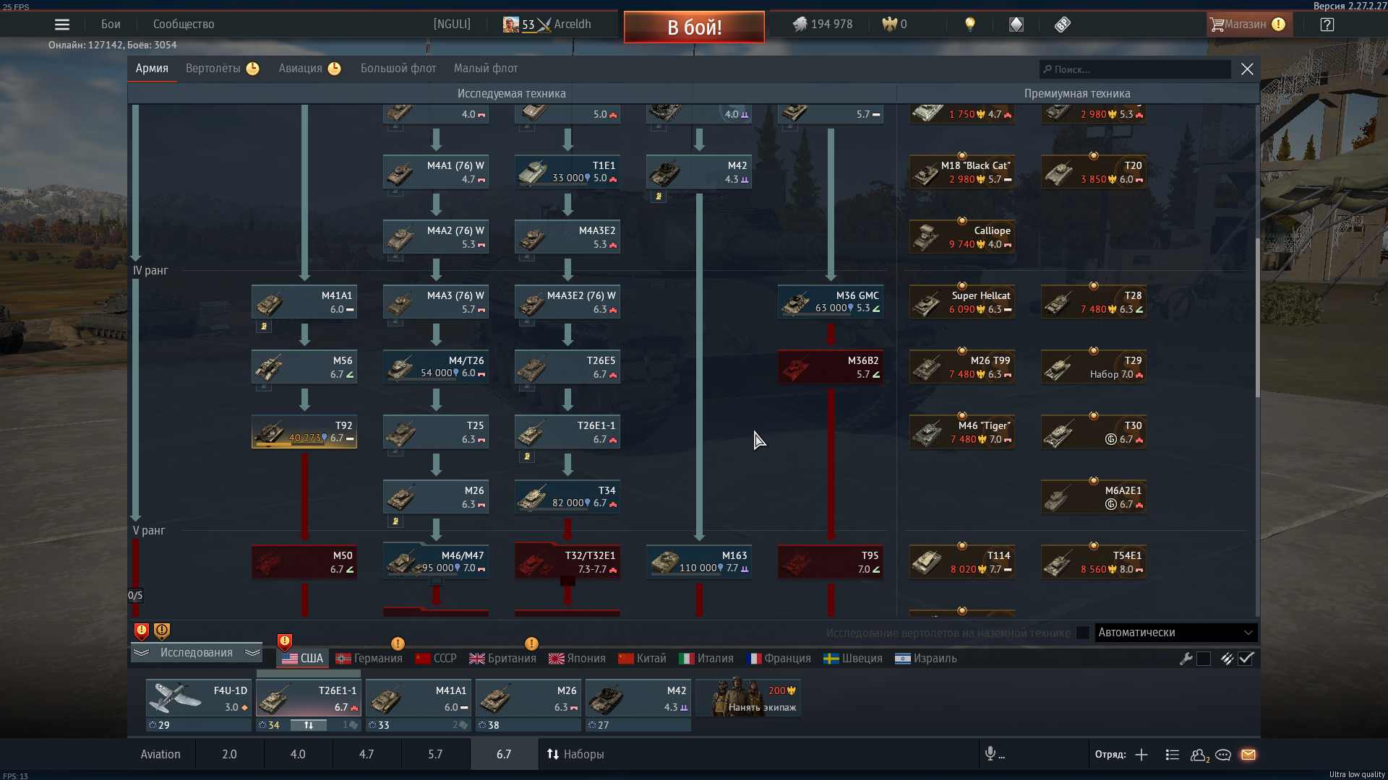1388x780 pixels.
Task: Switch to the Авиация tab
Action: [309, 69]
